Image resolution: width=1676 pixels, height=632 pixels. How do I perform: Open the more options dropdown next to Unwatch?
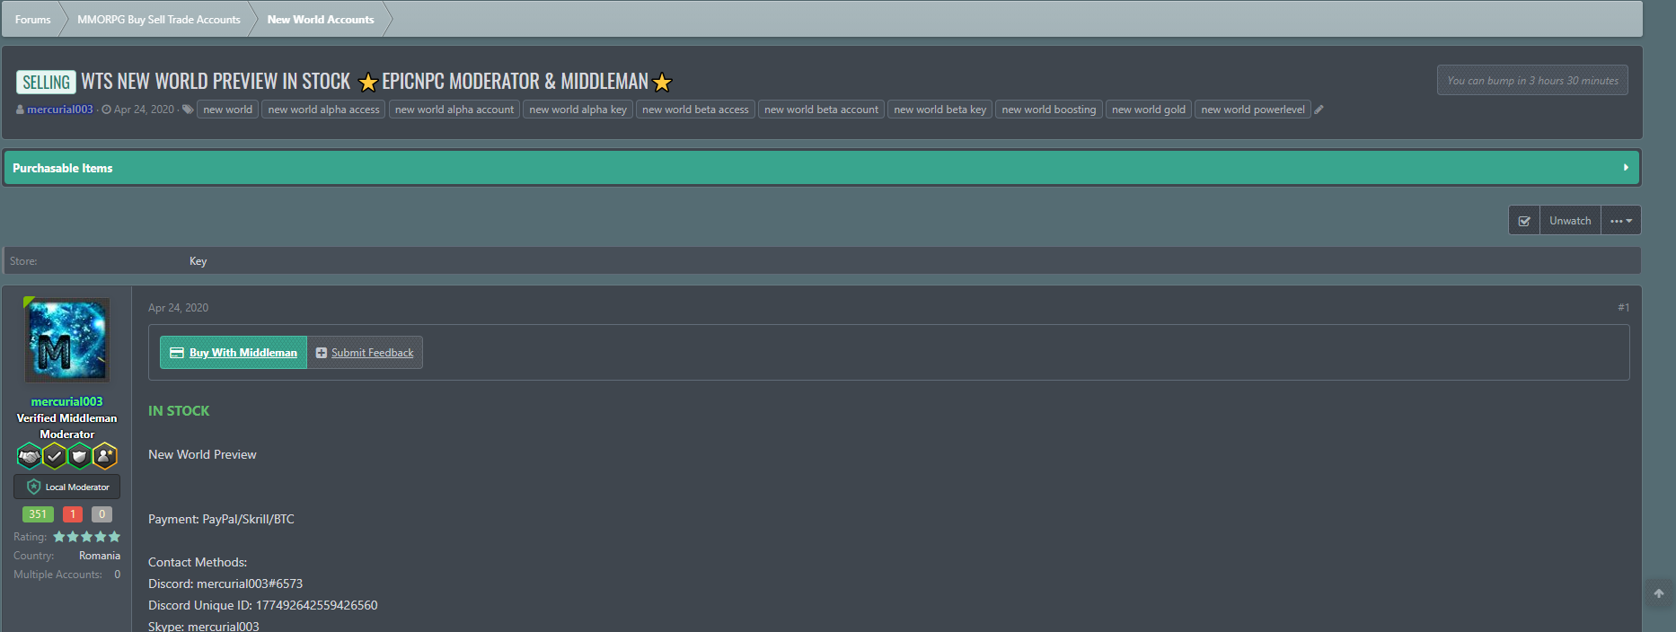coord(1621,221)
